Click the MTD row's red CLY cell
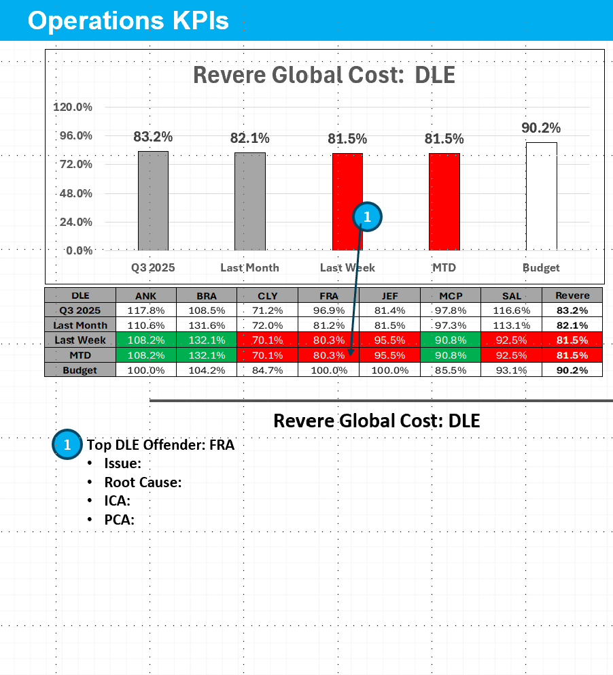Viewport: 613px width, 675px height. pos(268,355)
